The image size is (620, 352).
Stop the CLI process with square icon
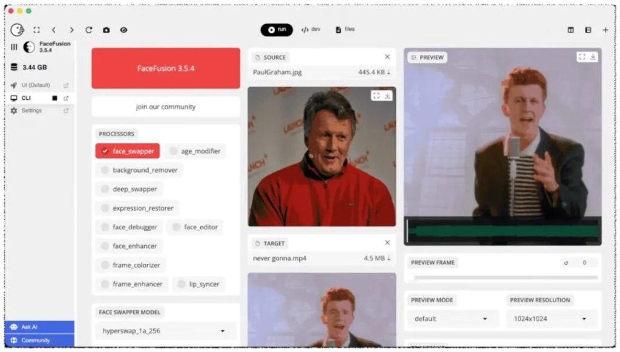(54, 98)
